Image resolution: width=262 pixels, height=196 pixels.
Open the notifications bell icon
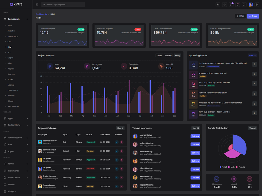tap(237, 5)
